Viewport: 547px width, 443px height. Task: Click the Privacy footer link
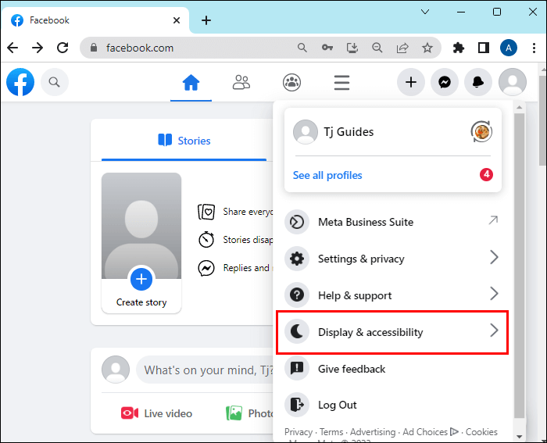click(299, 432)
